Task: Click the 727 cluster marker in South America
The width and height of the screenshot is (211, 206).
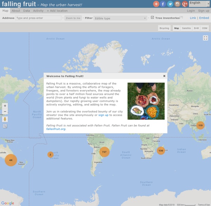Action: click(104, 152)
